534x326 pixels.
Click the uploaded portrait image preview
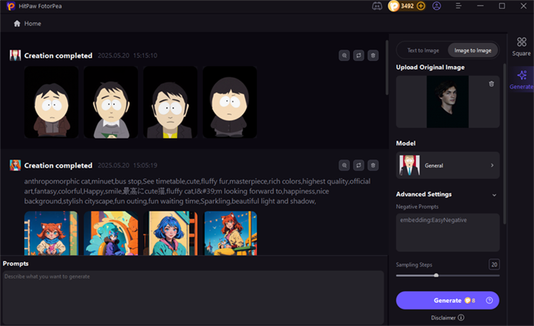point(448,102)
